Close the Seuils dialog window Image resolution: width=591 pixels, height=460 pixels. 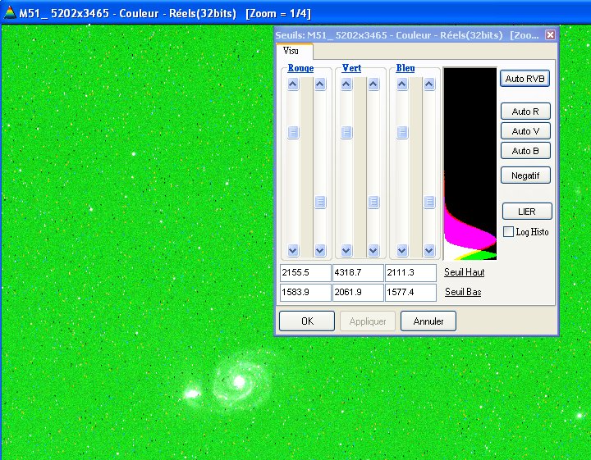tap(550, 35)
